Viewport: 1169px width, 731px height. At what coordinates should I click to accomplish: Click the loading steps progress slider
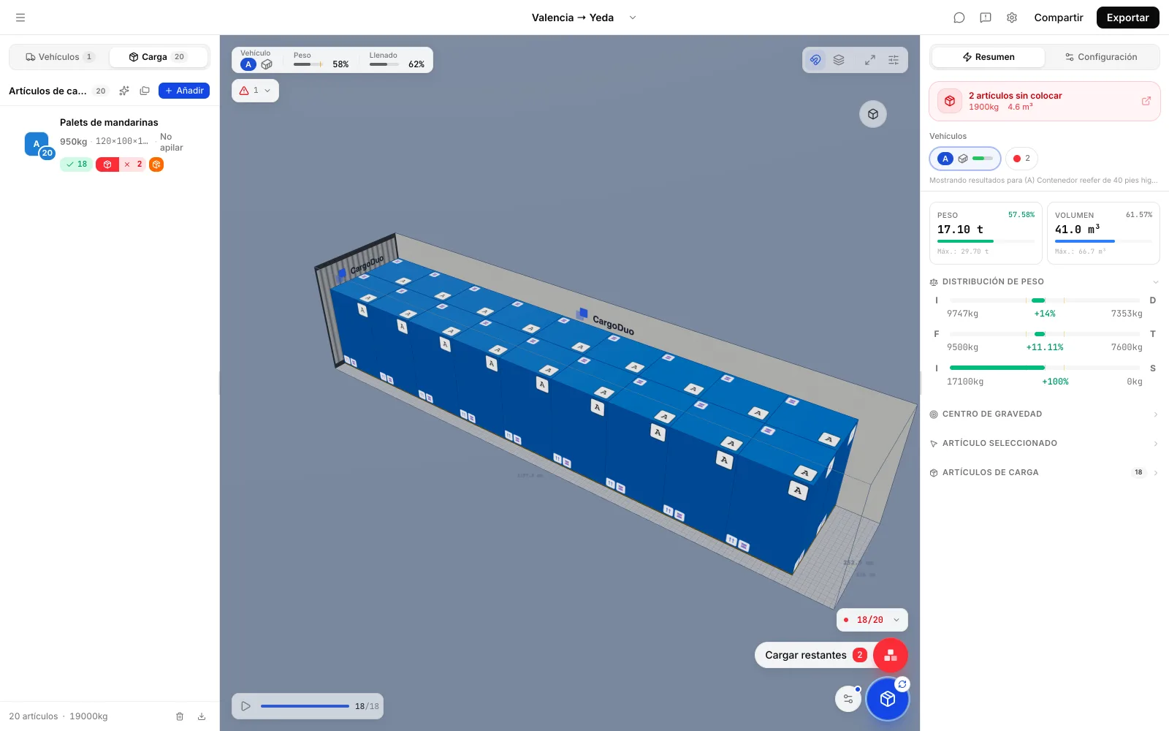(x=305, y=706)
